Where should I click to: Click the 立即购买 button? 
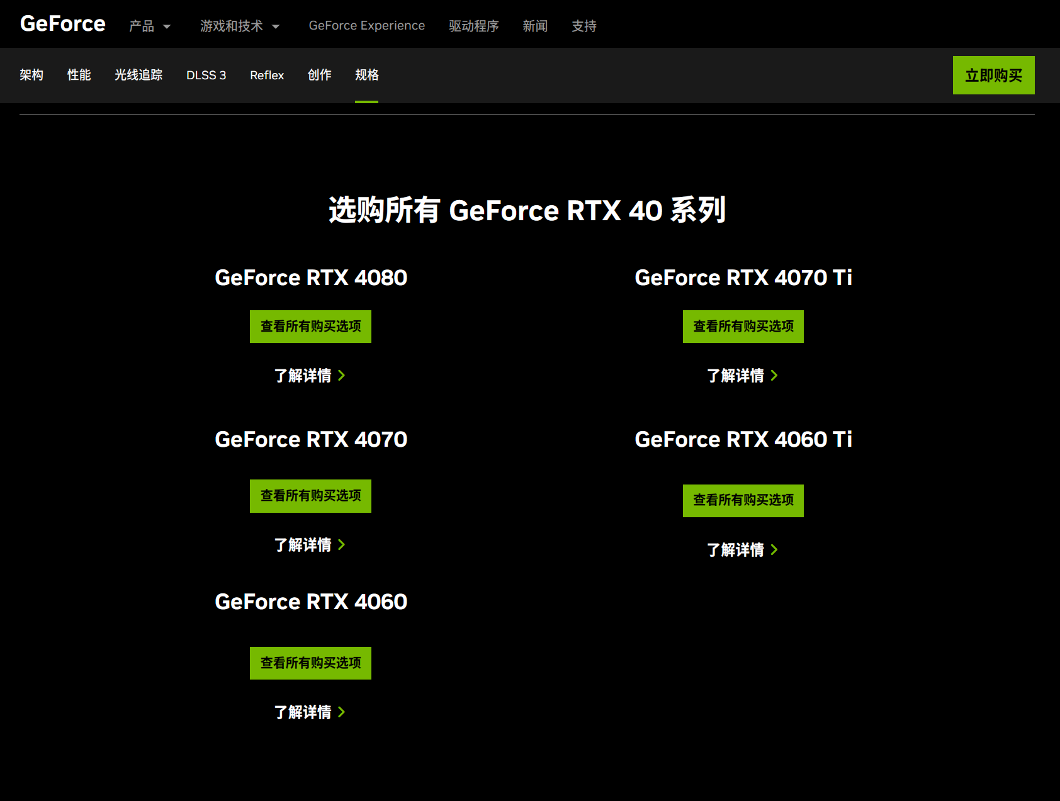(x=993, y=76)
